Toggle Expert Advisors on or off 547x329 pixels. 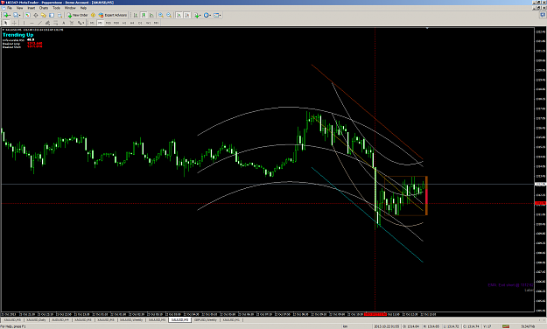(113, 15)
